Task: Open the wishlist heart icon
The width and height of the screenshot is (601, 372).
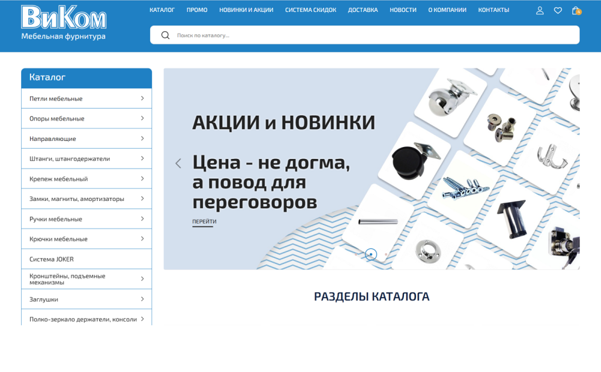Action: pos(558,10)
